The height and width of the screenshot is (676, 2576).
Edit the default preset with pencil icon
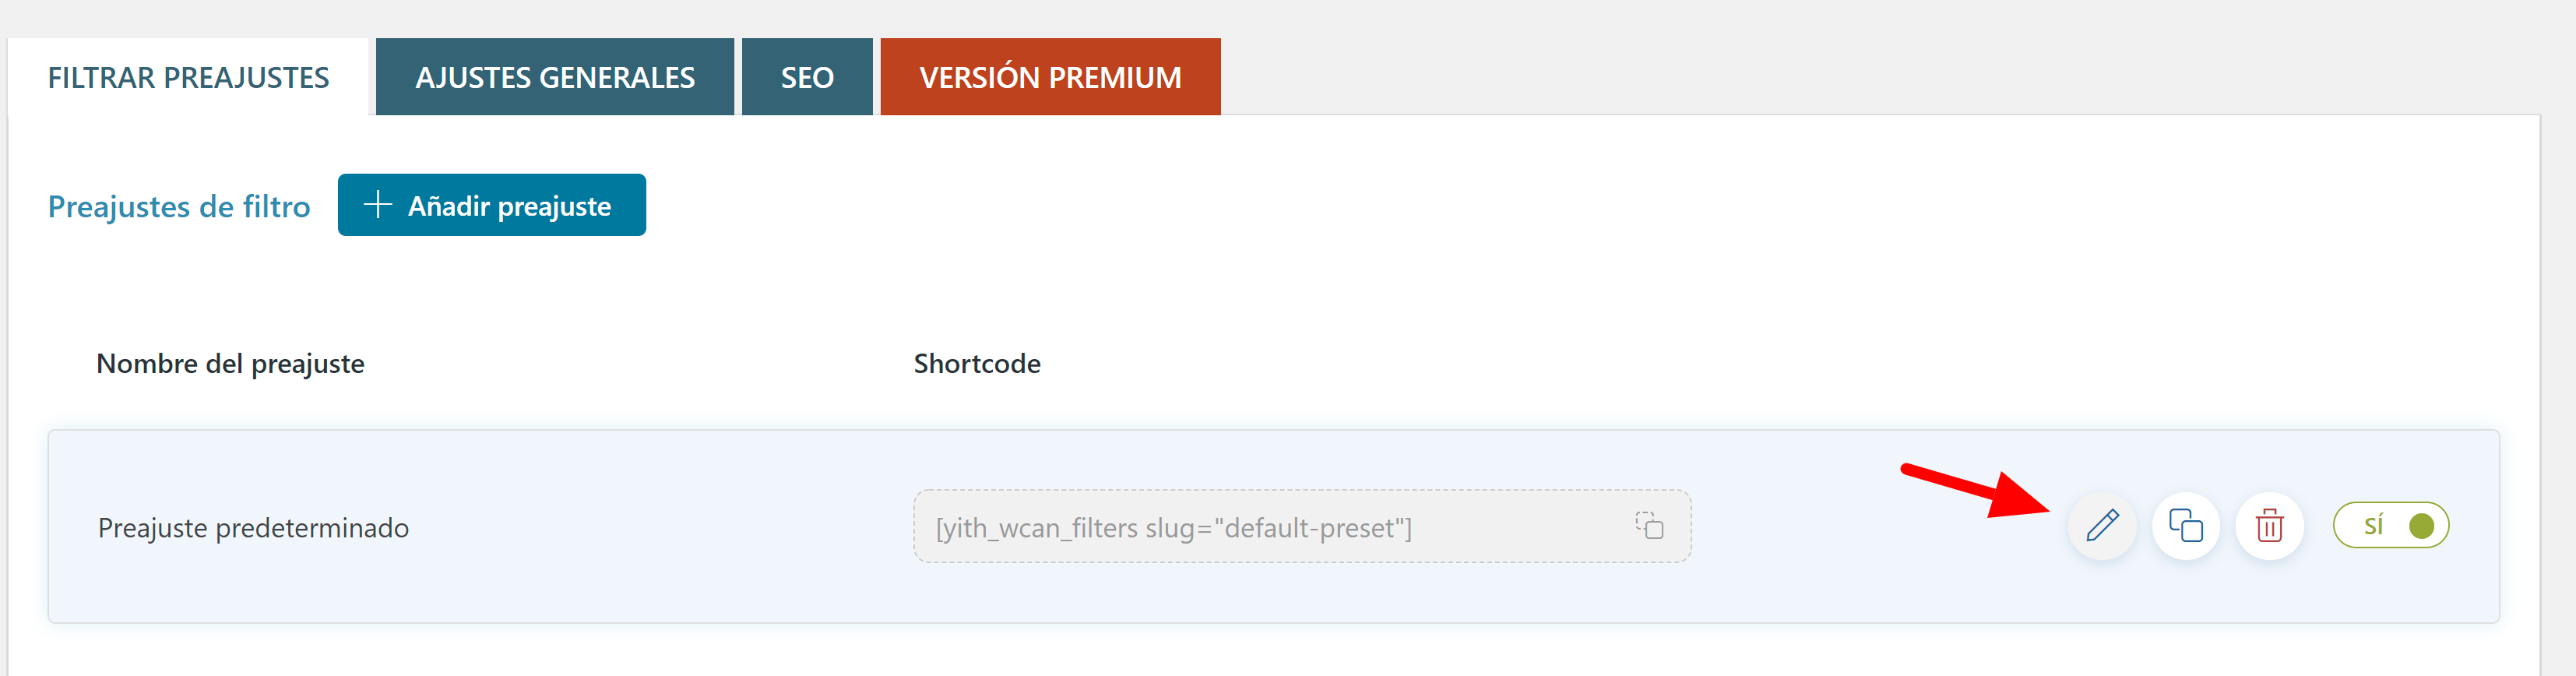click(2102, 526)
